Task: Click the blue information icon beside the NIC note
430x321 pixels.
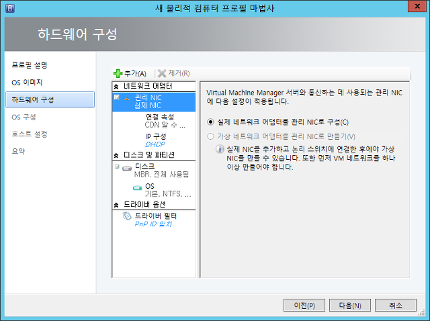Action: coord(220,149)
